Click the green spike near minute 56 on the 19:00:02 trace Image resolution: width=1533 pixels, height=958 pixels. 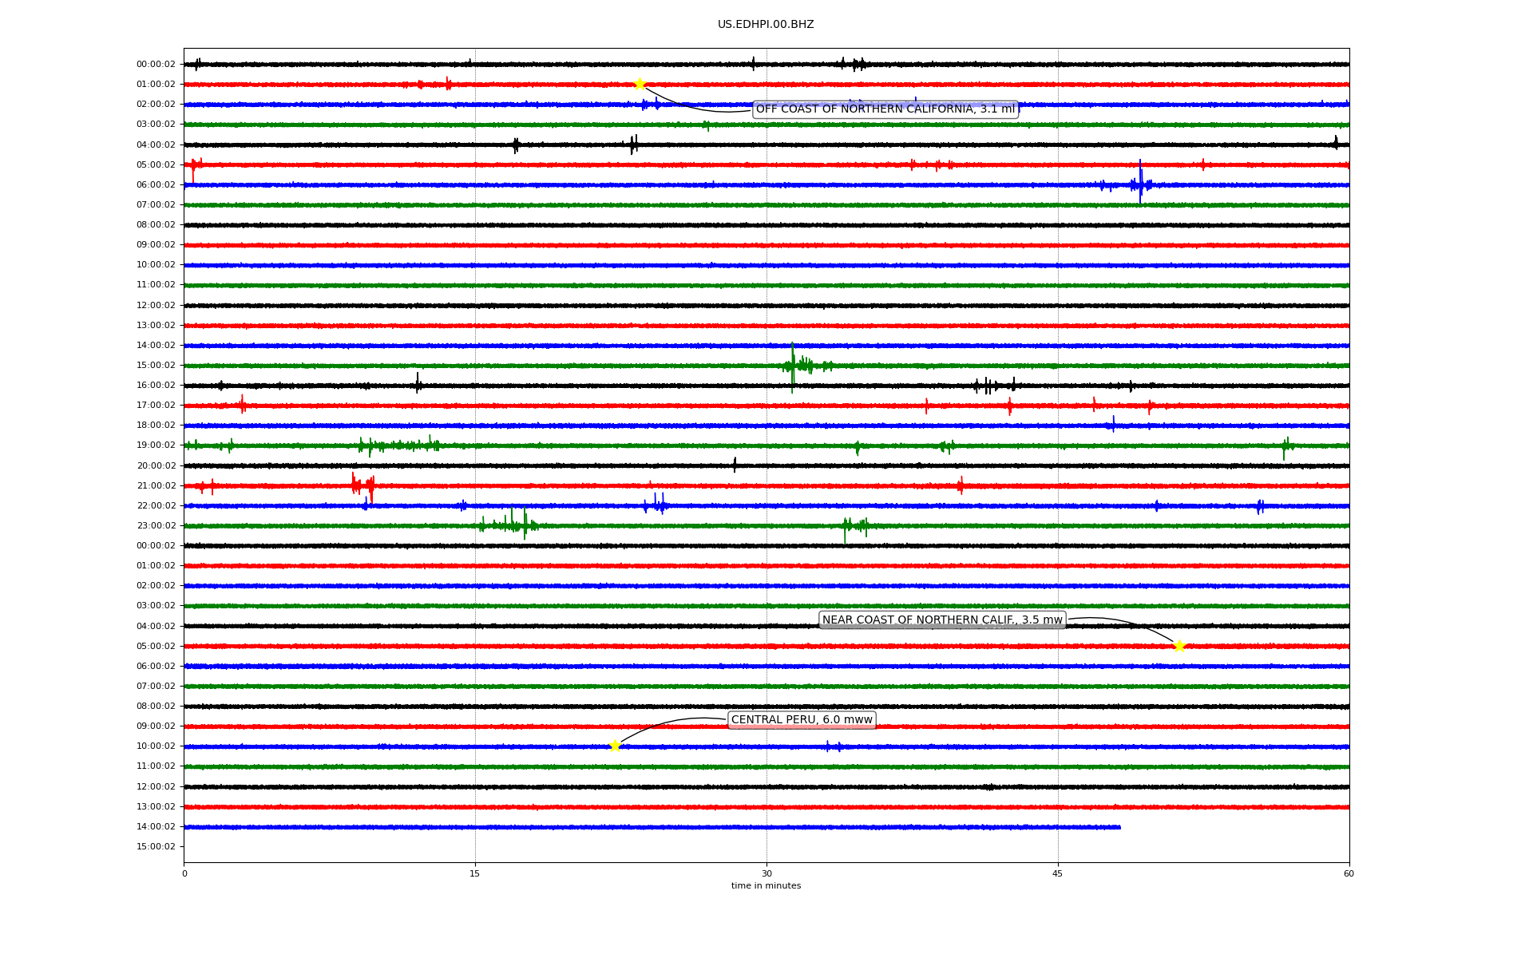point(1285,447)
